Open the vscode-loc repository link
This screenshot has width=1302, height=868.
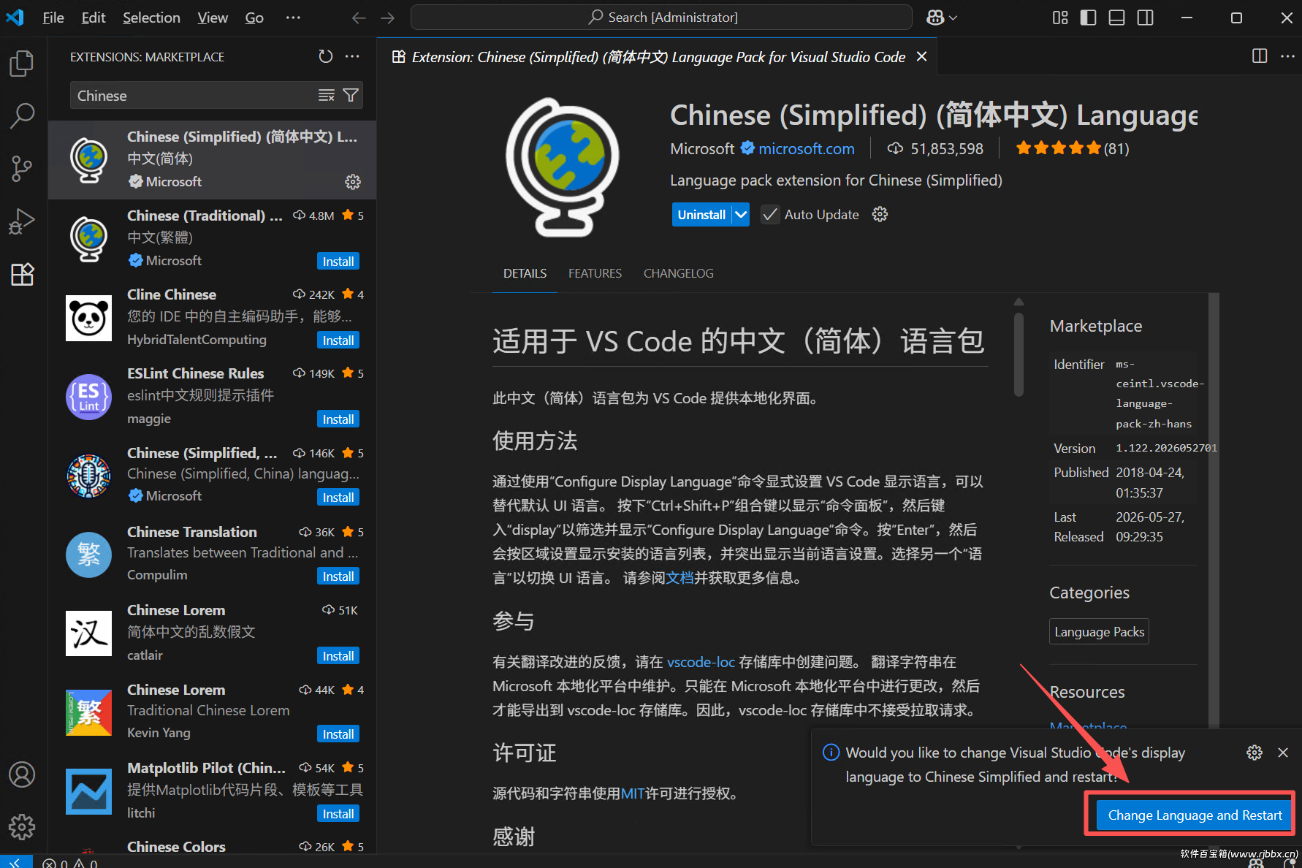coord(701,662)
